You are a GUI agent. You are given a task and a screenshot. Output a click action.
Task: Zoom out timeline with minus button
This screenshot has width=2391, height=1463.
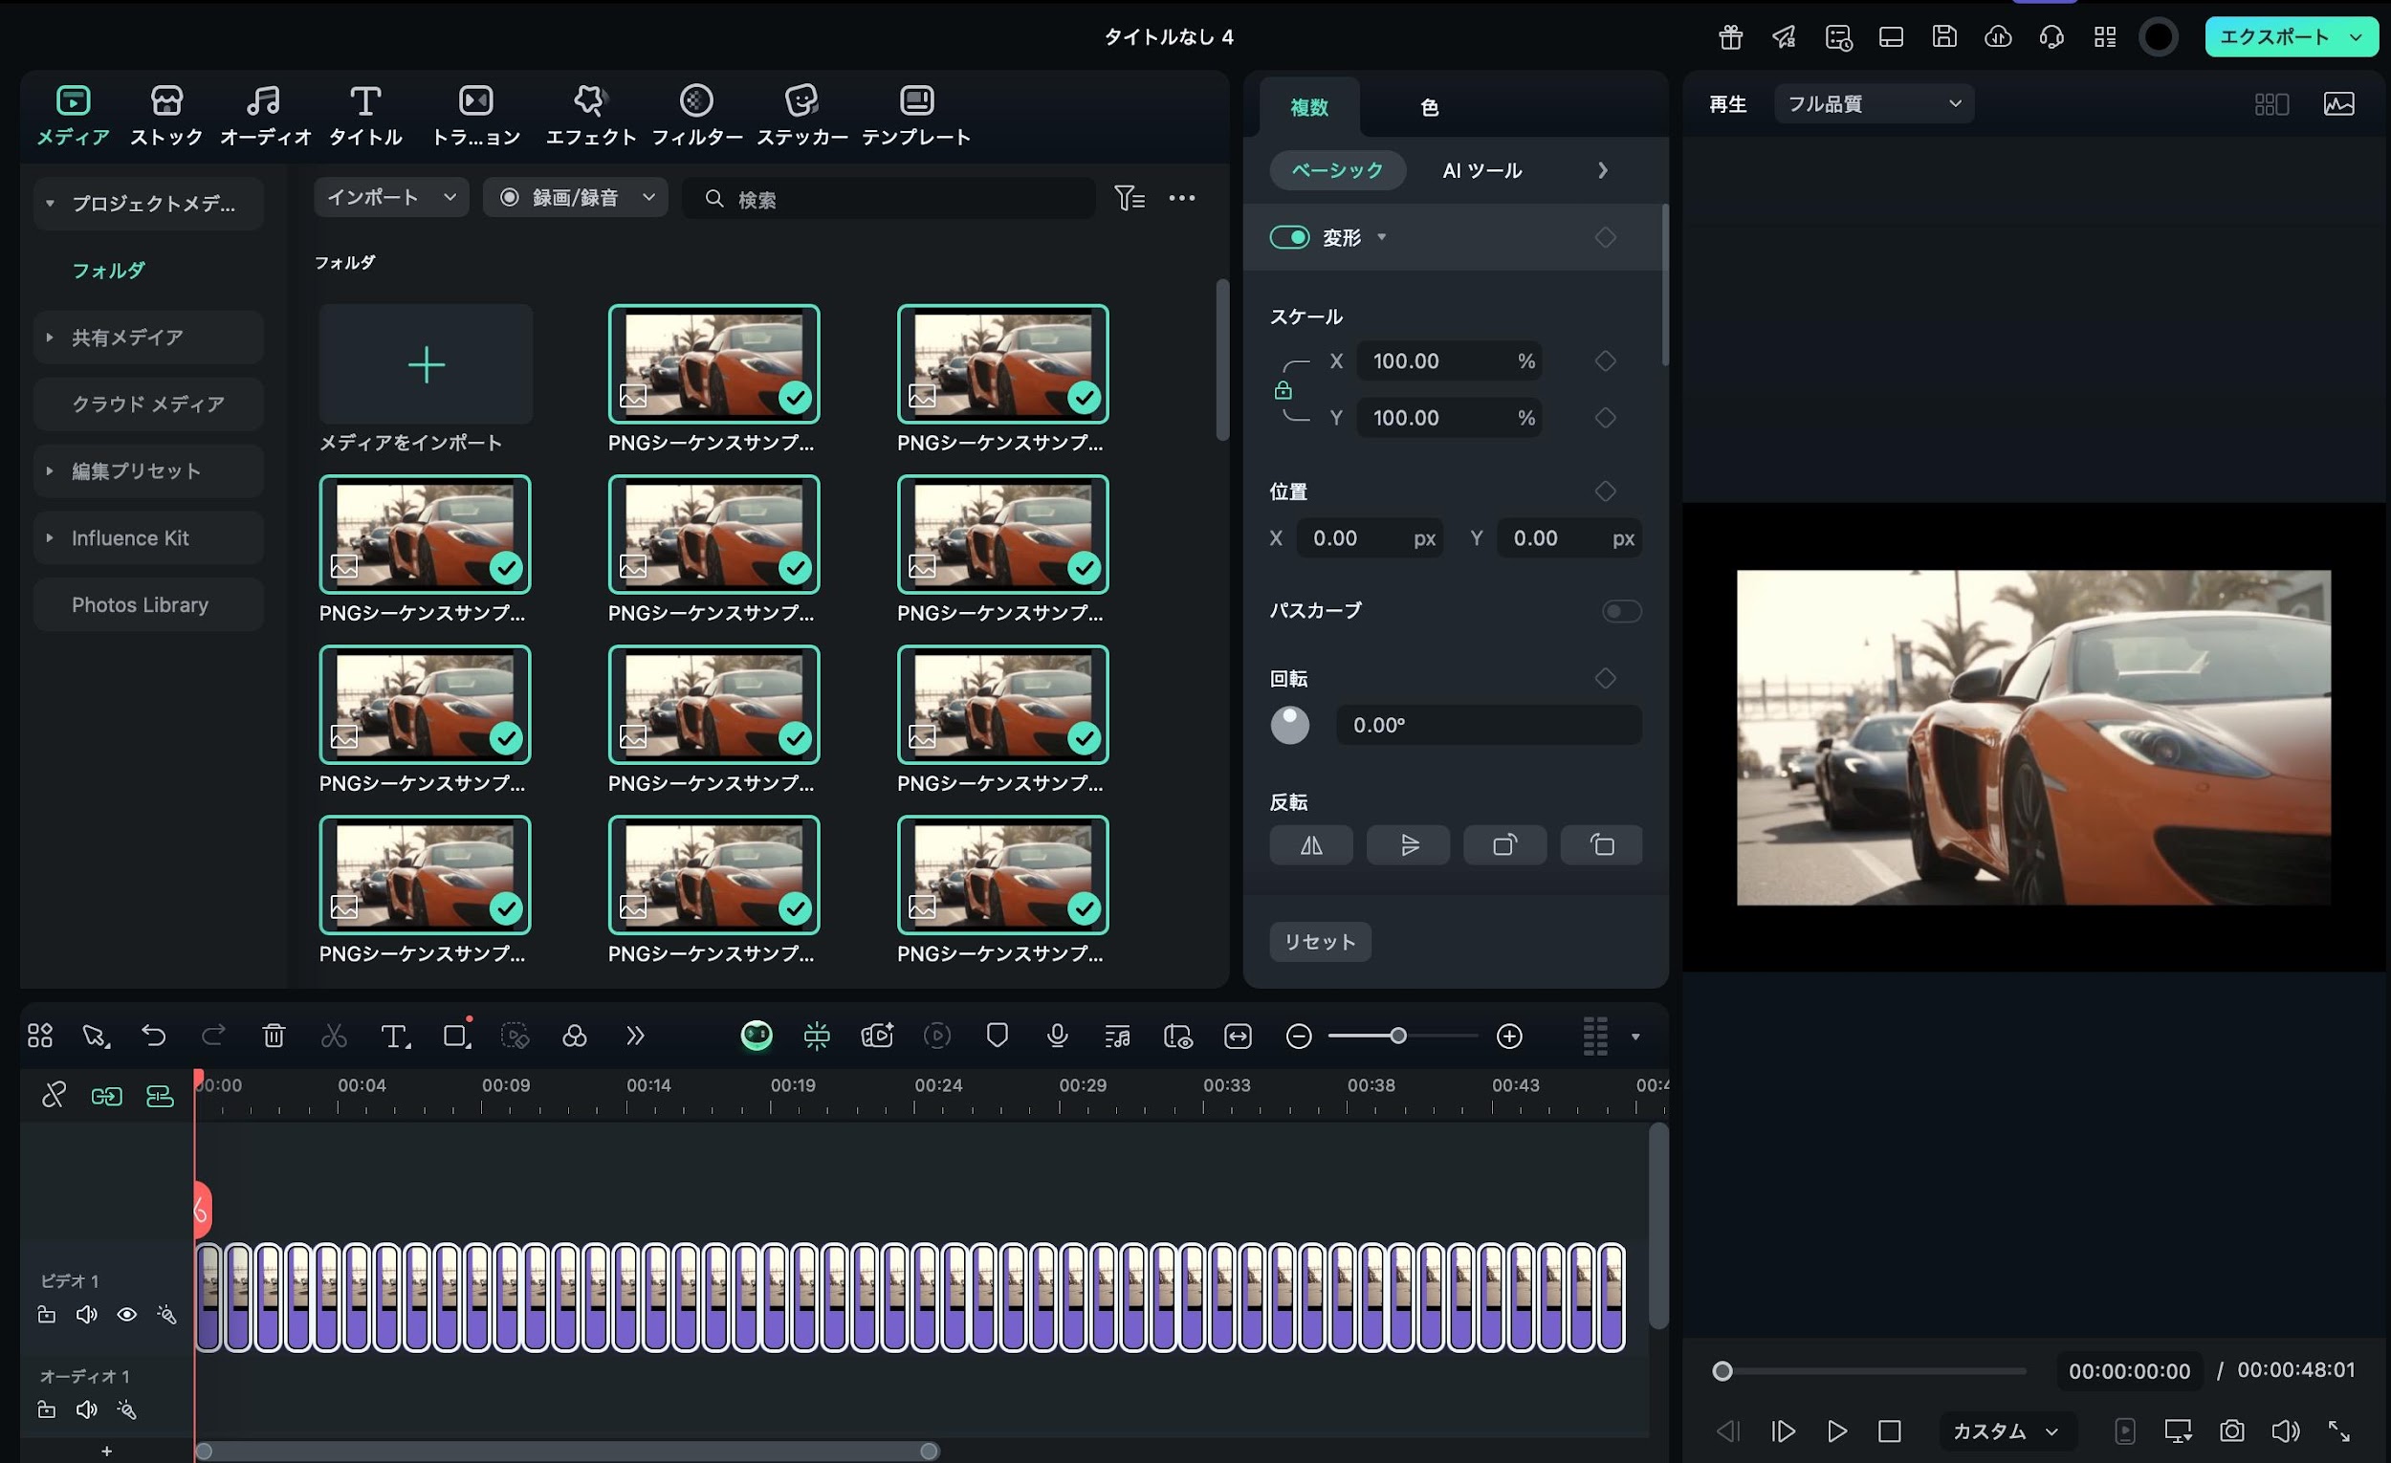point(1299,1037)
